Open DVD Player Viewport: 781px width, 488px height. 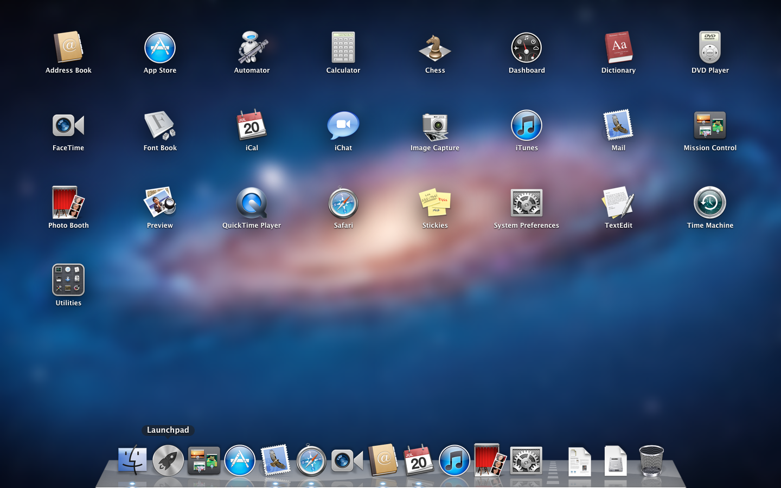(710, 48)
